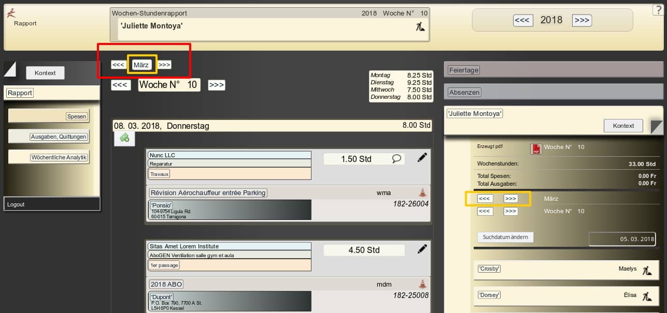This screenshot has width=667, height=313.
Task: Click the green add entry icon under Donnerstag
Action: tap(124, 138)
